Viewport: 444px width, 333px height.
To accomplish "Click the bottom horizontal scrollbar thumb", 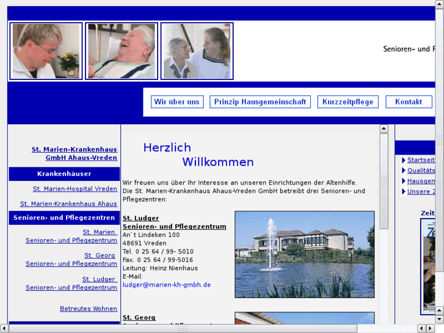I will pos(183,329).
